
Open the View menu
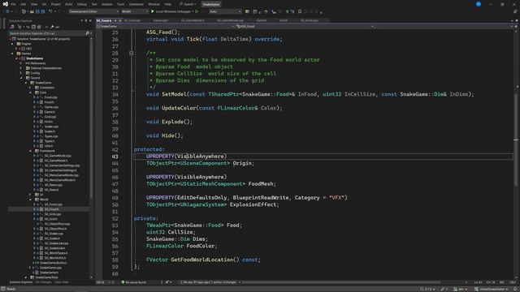34,4
